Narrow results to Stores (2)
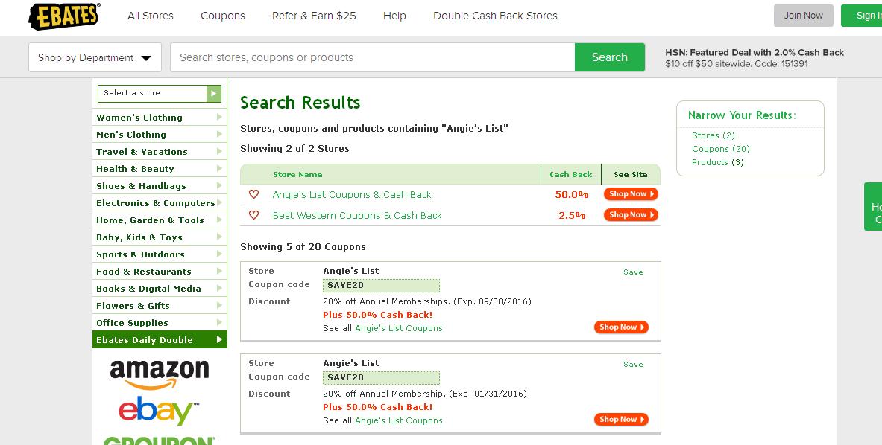This screenshot has width=882, height=445. click(x=714, y=135)
